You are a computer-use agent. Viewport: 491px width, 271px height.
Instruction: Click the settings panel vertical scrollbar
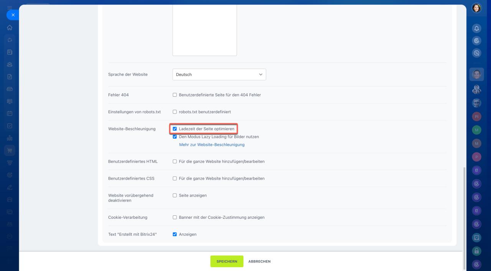click(x=465, y=218)
